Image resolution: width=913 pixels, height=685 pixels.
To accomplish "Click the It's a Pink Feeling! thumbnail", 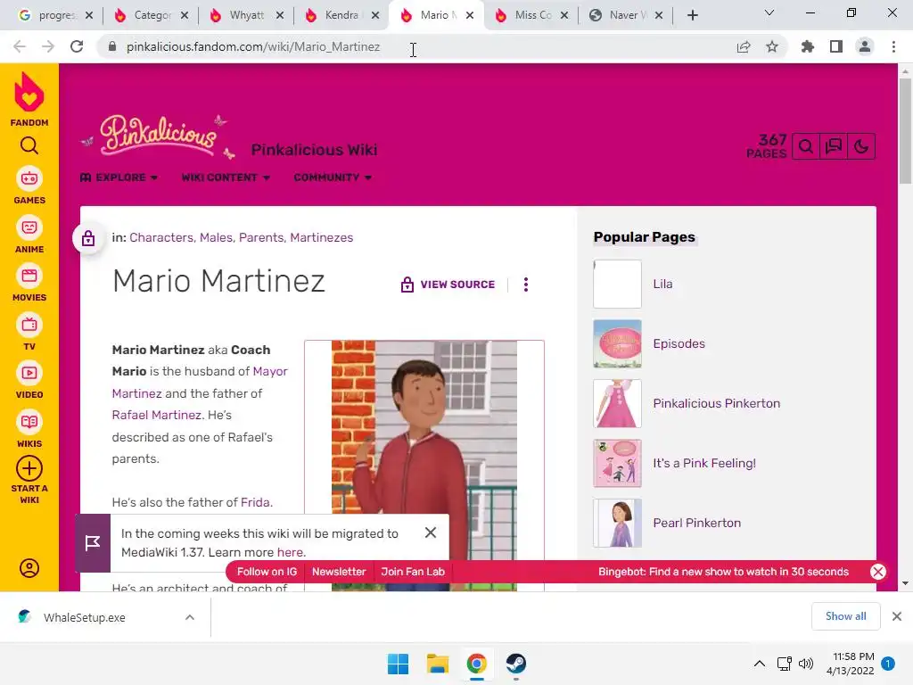I will tap(617, 463).
